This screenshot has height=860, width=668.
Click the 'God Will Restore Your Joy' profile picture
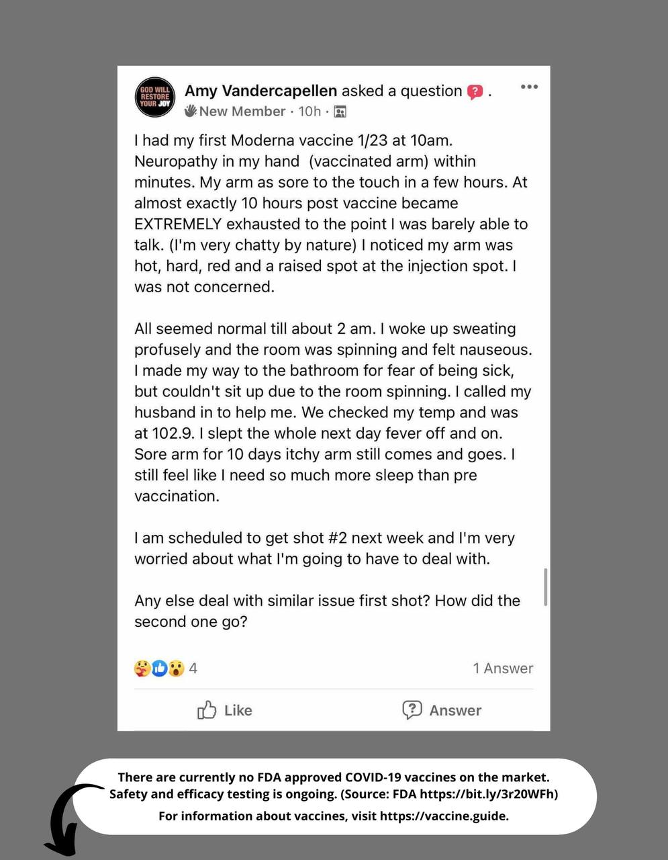click(x=155, y=97)
